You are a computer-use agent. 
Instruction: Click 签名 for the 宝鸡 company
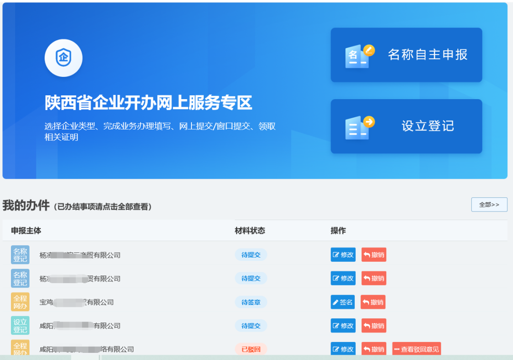(342, 302)
